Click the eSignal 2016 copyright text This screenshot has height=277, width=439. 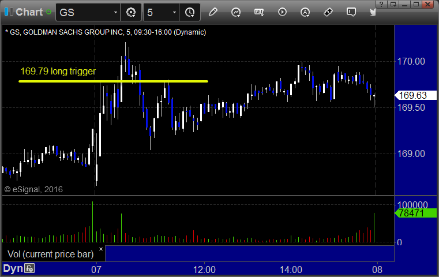pos(33,190)
